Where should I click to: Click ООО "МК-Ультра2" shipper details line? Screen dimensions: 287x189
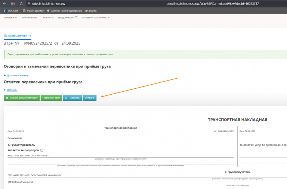coord(28,155)
